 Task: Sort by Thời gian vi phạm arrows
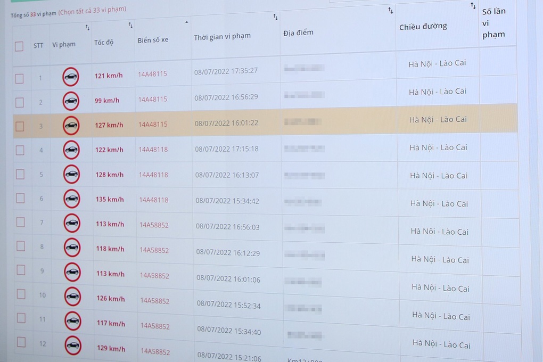coord(275,17)
